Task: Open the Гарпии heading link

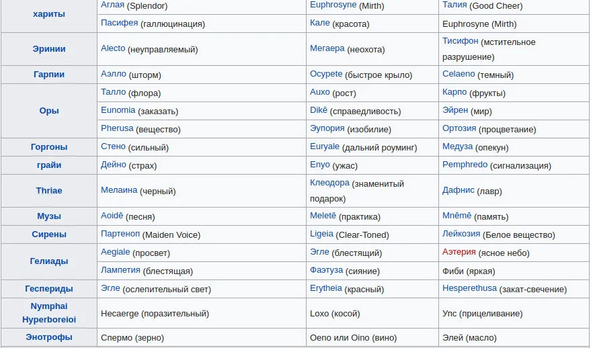Action: pyautogui.click(x=49, y=75)
